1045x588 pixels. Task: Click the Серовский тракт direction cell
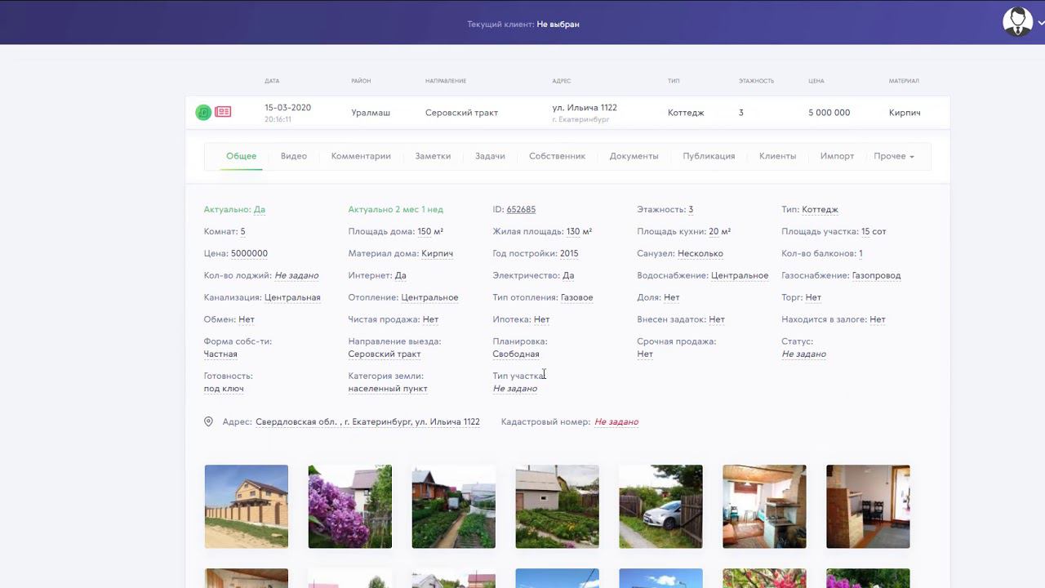[x=461, y=113]
